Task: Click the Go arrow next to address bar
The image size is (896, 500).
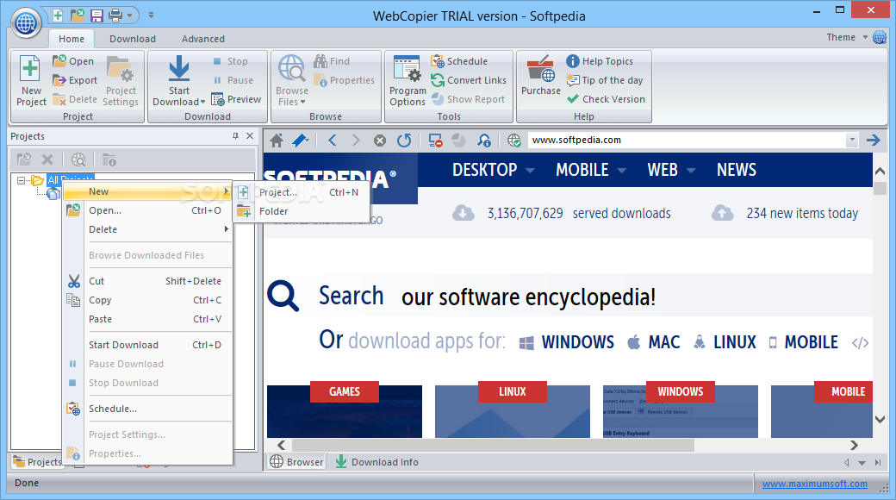Action: [873, 141]
